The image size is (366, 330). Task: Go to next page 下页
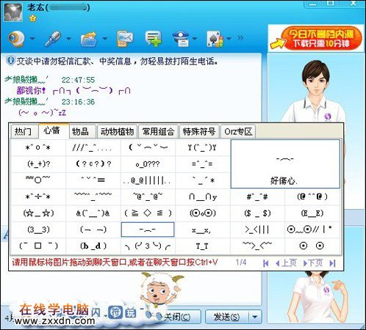313,263
